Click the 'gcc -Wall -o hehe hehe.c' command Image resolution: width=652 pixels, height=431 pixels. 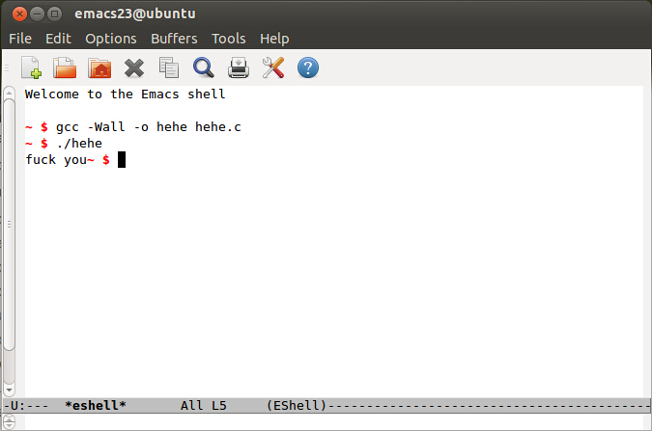pyautogui.click(x=149, y=127)
